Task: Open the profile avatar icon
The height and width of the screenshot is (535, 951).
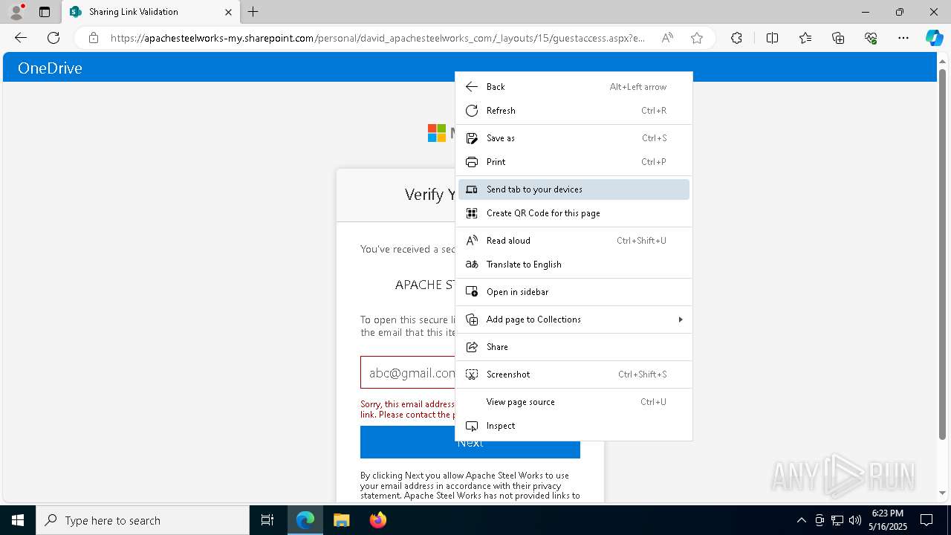Action: [x=16, y=12]
